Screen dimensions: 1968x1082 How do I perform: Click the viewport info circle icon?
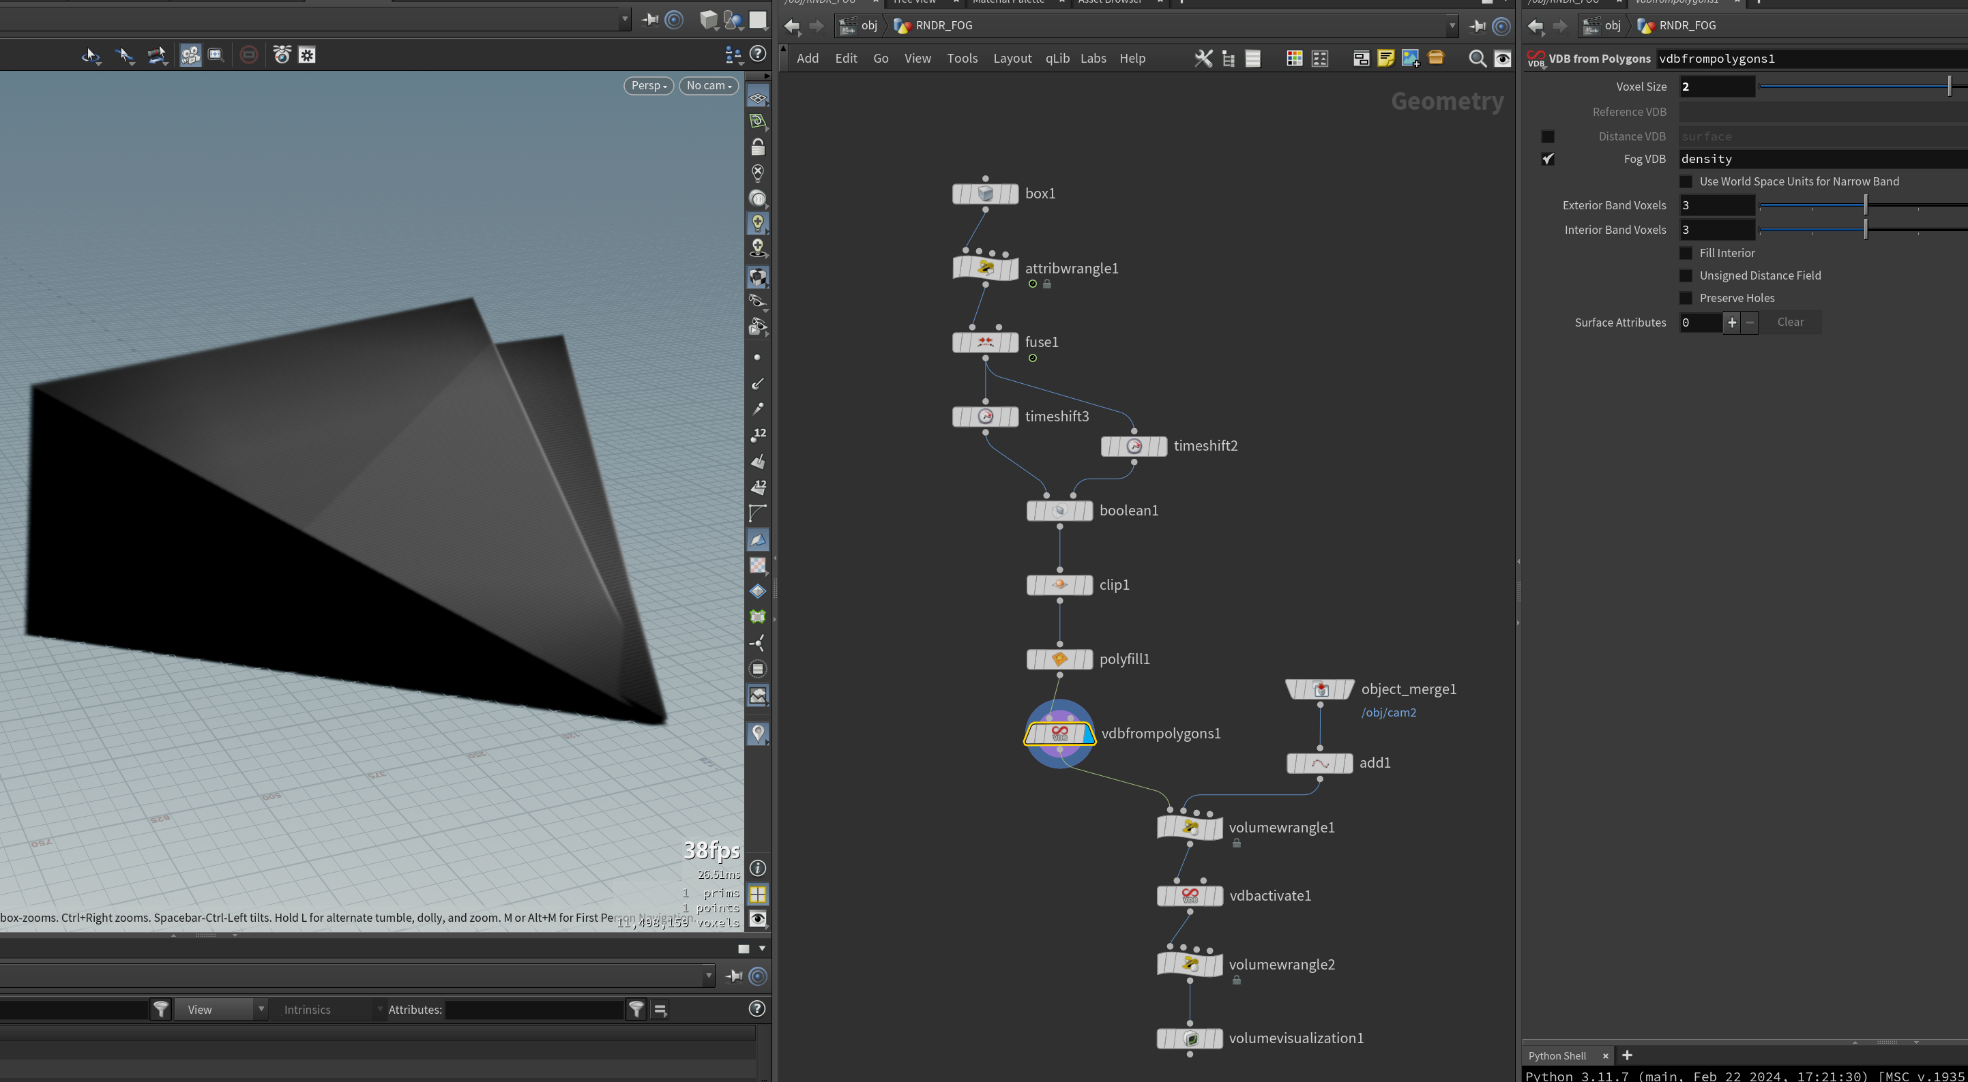point(757,868)
